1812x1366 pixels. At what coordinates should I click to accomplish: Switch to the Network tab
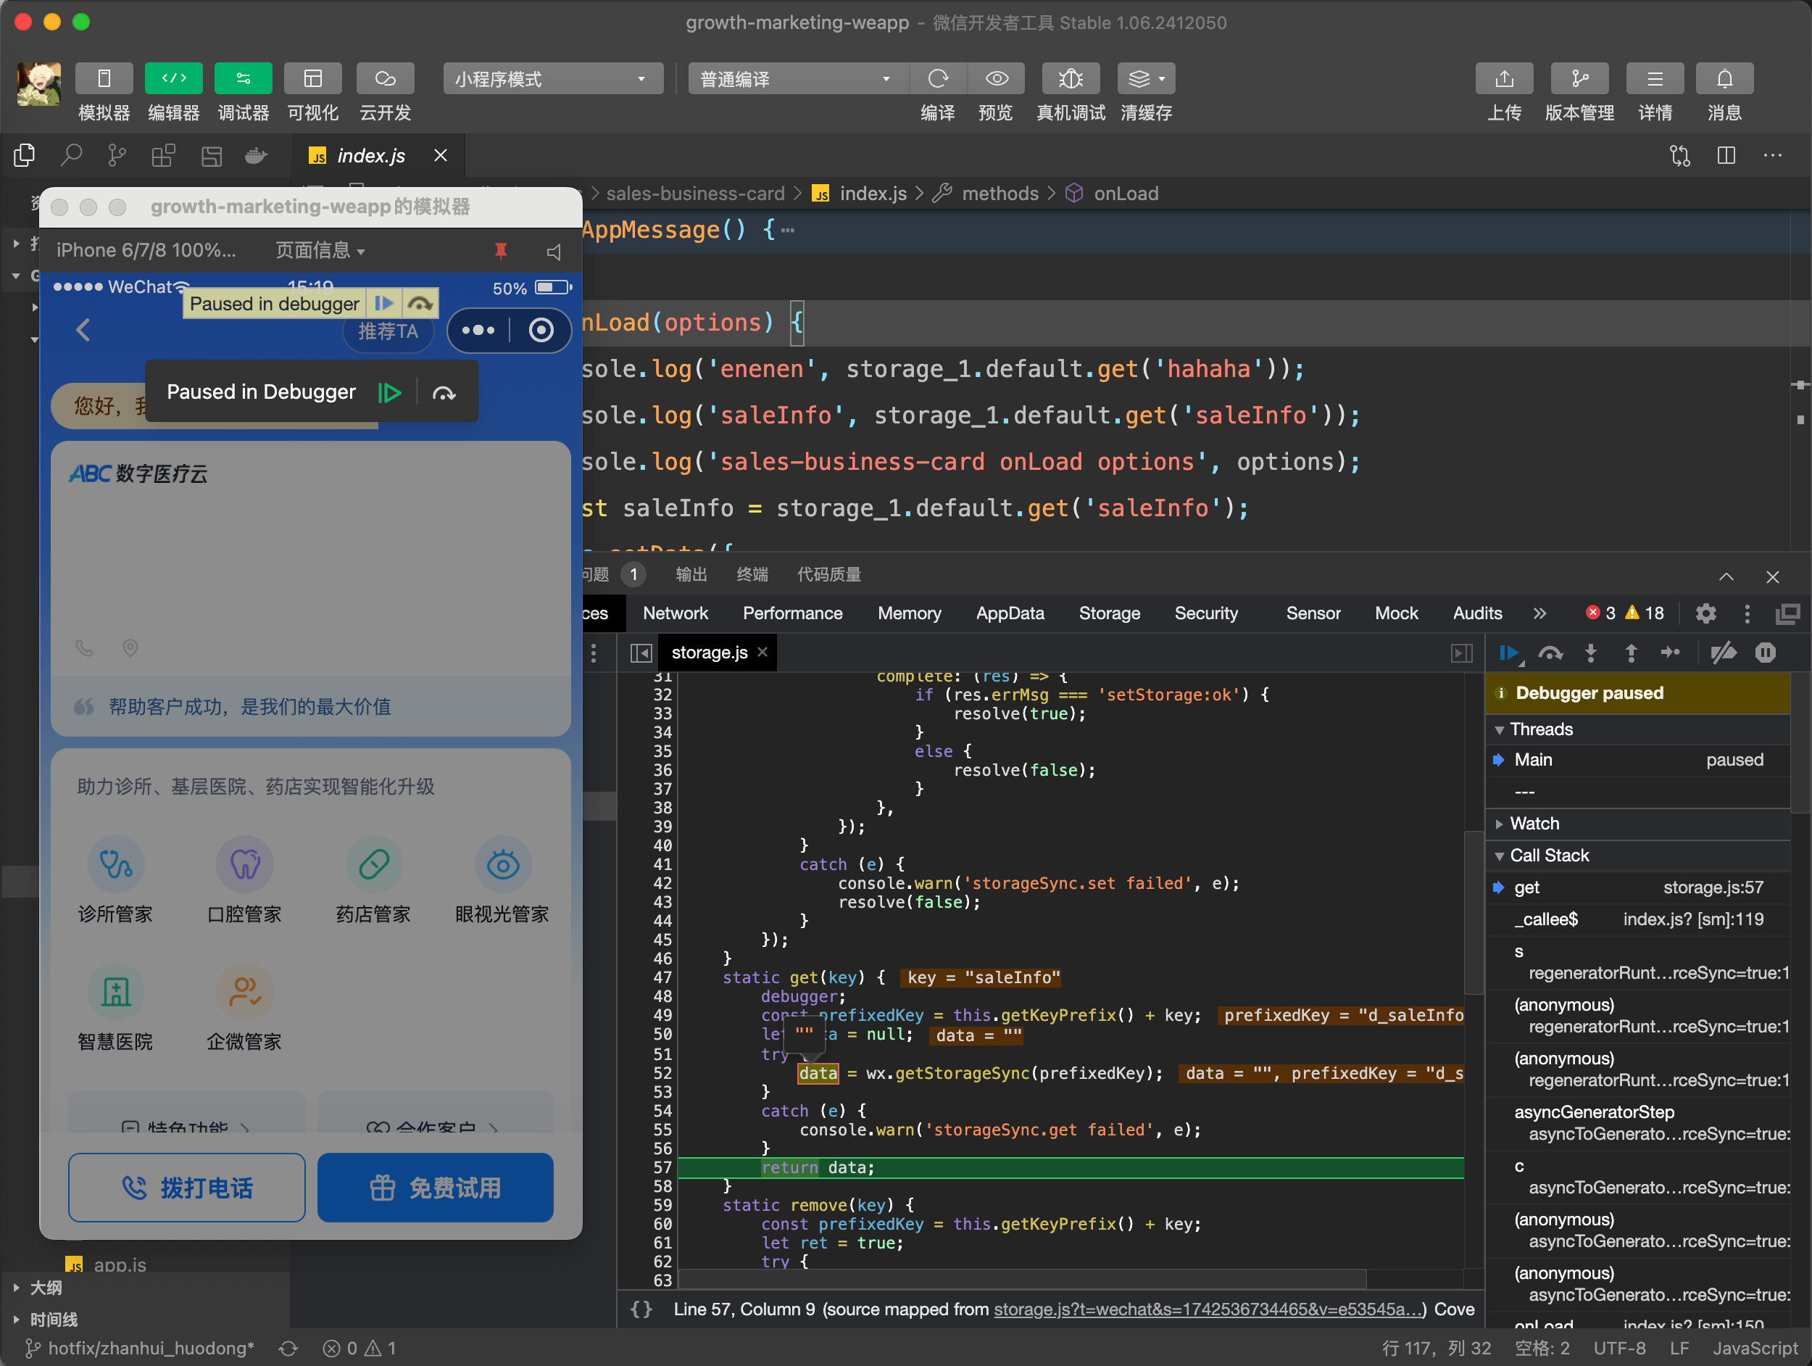[x=675, y=613]
